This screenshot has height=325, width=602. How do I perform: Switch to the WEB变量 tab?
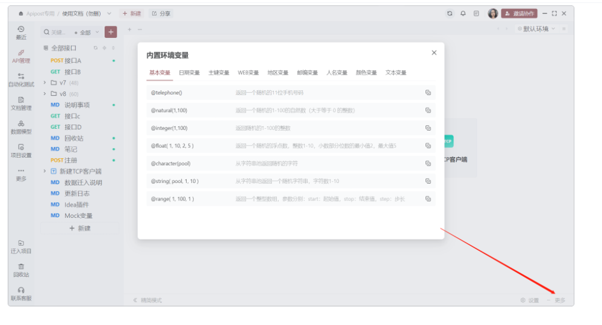tap(248, 72)
